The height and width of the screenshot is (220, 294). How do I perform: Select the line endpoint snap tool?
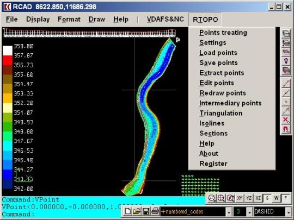[x=286, y=83]
